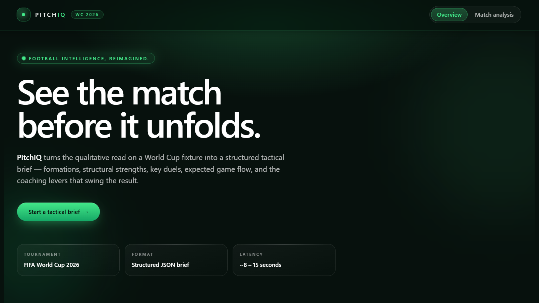Click the 'Start a tactical brief' button
This screenshot has width=539, height=303.
(58, 212)
